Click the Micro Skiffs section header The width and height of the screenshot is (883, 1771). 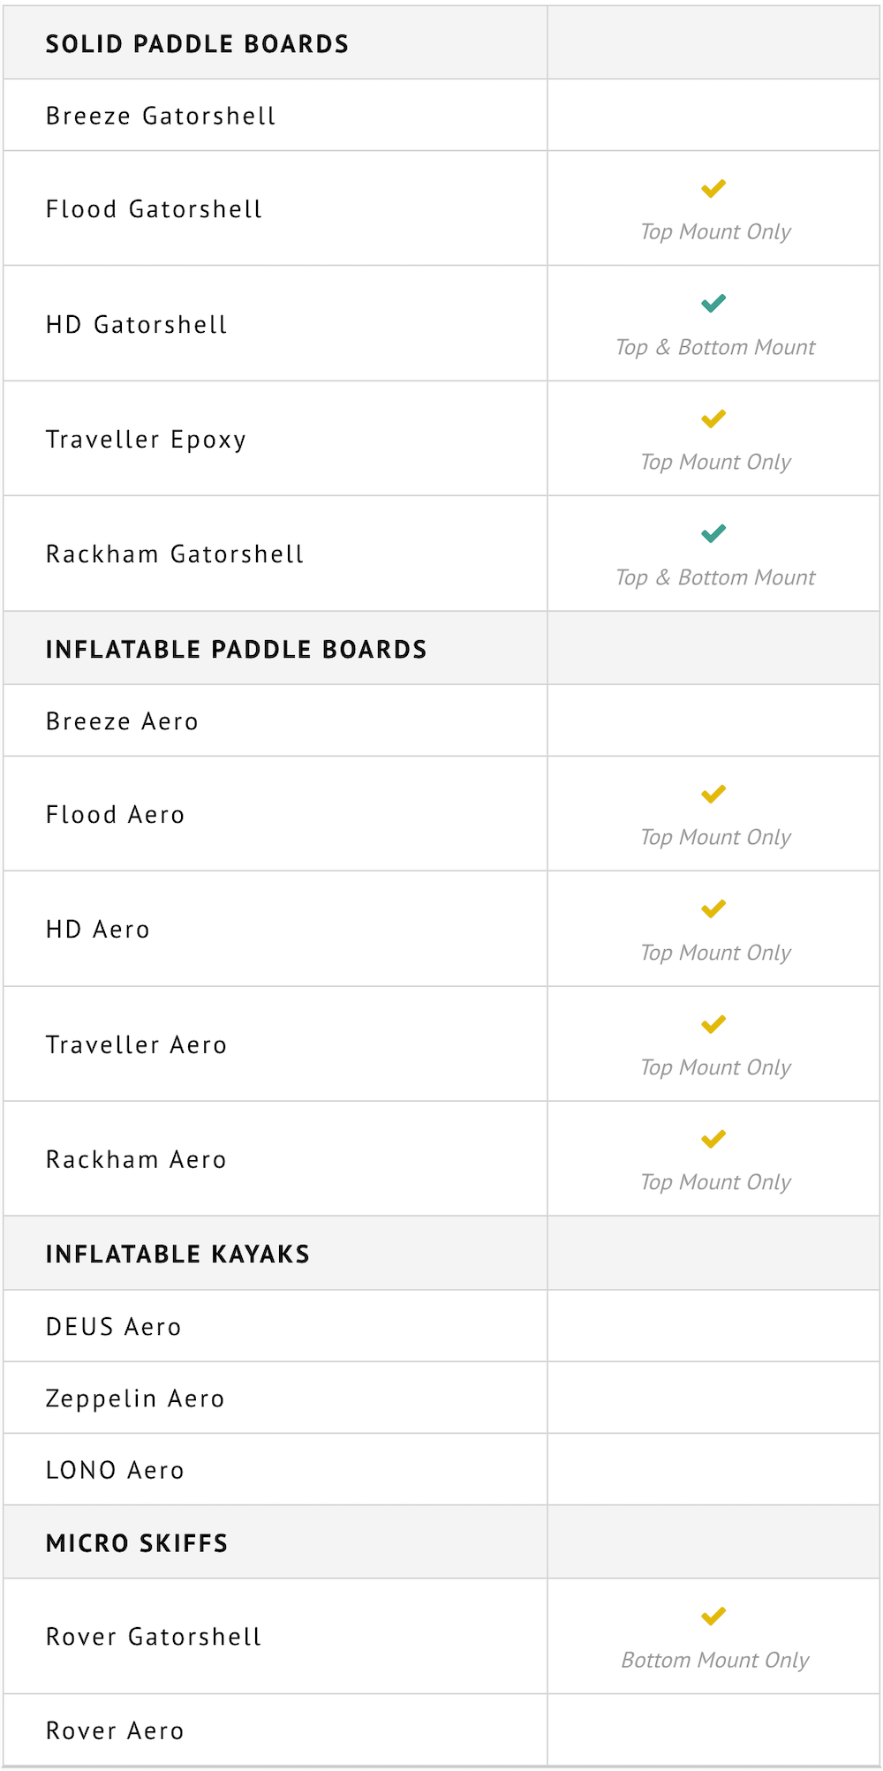coord(137,1543)
